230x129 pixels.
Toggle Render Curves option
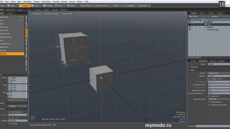[x=208, y=79]
